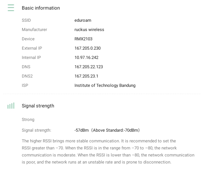Click the ISP name Institute of Technology Bandung
The image size is (204, 170).
pos(105,85)
